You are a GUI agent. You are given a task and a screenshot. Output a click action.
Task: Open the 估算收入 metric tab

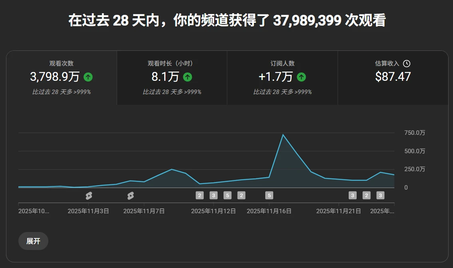[393, 77]
